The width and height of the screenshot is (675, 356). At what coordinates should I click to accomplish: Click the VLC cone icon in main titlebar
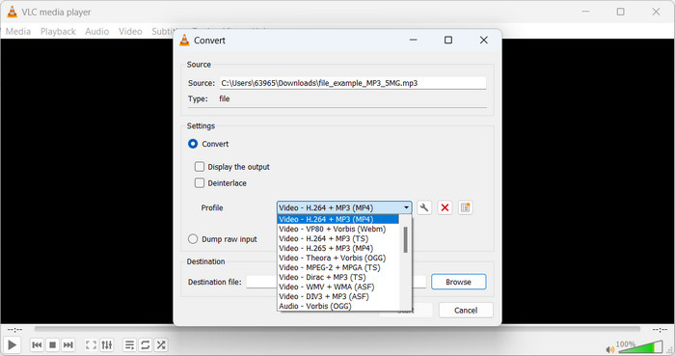pyautogui.click(x=12, y=12)
